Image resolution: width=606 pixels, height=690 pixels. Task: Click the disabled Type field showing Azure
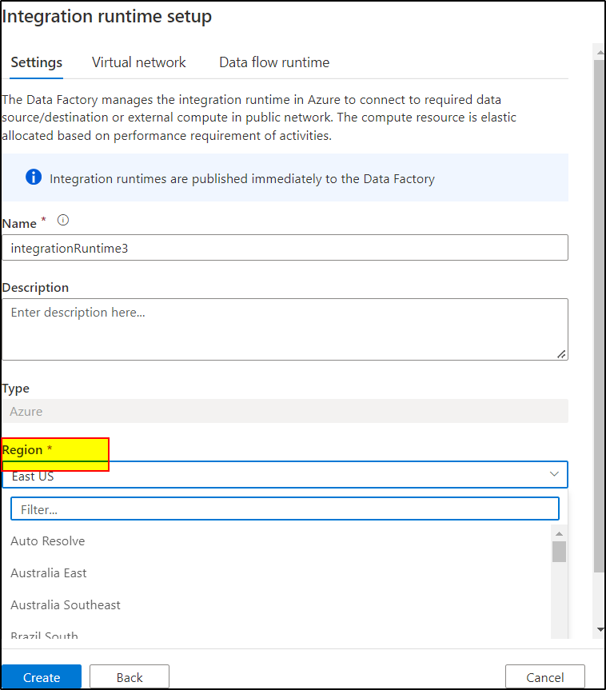pos(285,411)
